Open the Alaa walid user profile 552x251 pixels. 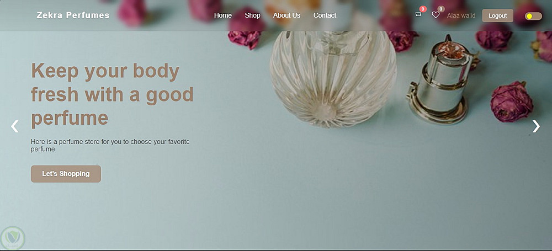pyautogui.click(x=461, y=15)
